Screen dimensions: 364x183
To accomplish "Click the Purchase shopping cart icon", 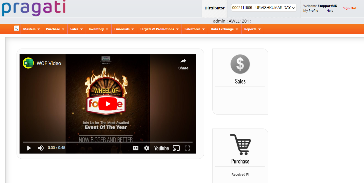I will pos(241,145).
